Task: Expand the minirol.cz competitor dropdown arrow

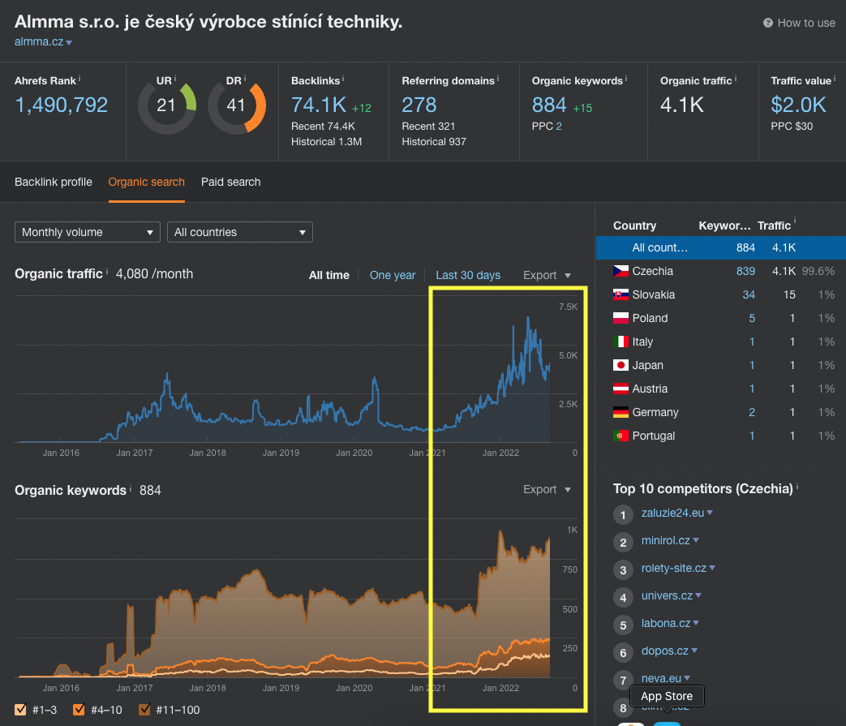Action: click(x=696, y=540)
